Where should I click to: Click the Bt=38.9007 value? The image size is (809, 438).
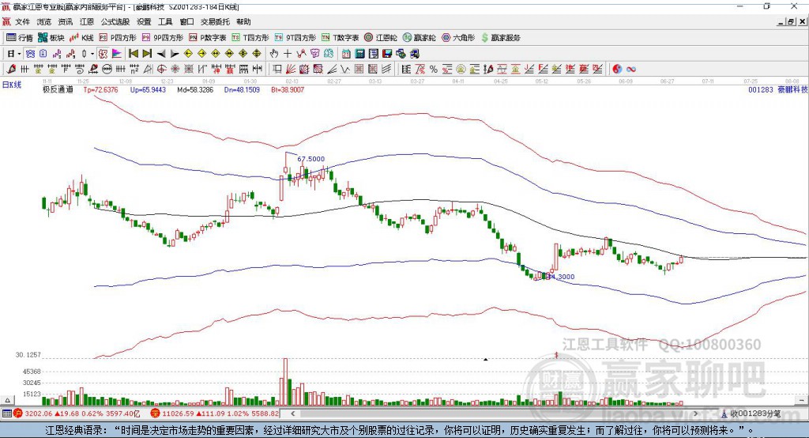tap(288, 89)
